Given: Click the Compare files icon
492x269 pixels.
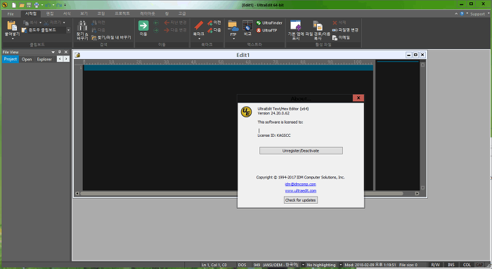Looking at the screenshot, I should pyautogui.click(x=247, y=26).
